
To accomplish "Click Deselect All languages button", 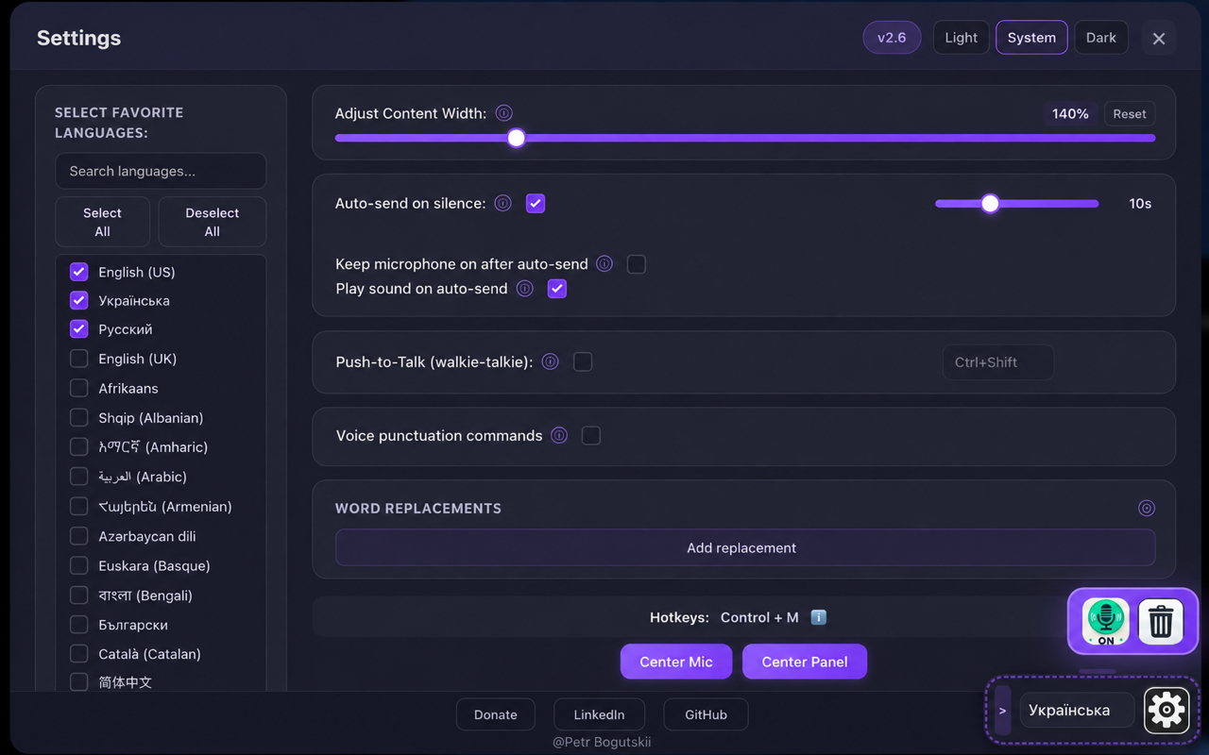I will pyautogui.click(x=213, y=222).
